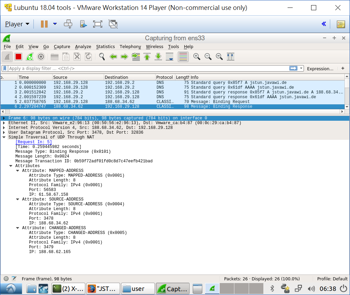Image resolution: width=350 pixels, height=295 pixels.
Task: Sort packets by the Time column header
Action: 35,77
